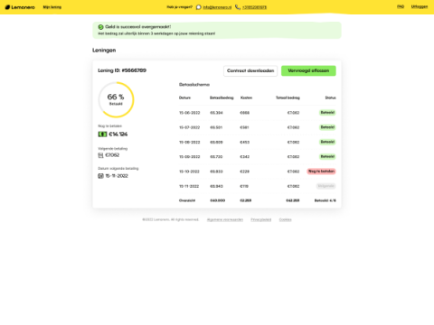Click Contract downloaden button
Image resolution: width=434 pixels, height=325 pixels.
tap(250, 70)
